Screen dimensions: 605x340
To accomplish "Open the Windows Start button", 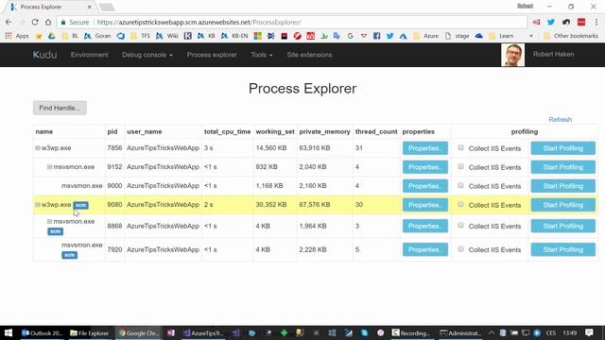I will (9, 332).
